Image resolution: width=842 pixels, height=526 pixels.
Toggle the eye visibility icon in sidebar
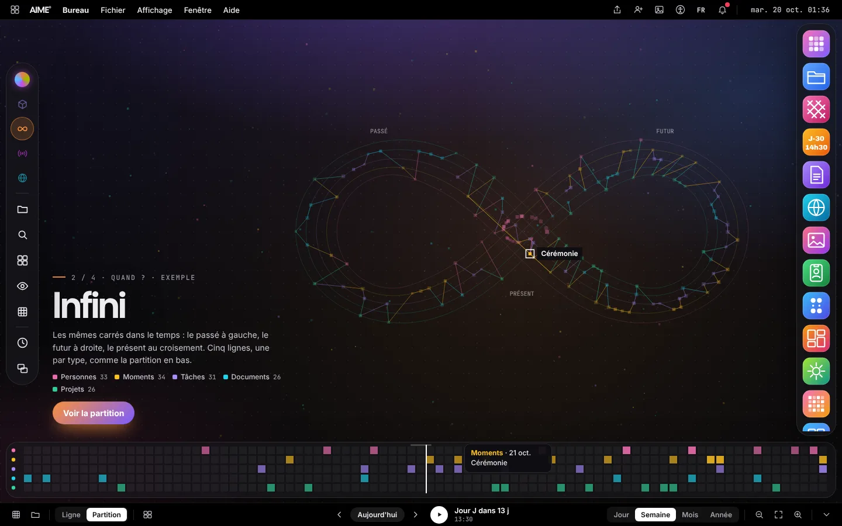[22, 286]
